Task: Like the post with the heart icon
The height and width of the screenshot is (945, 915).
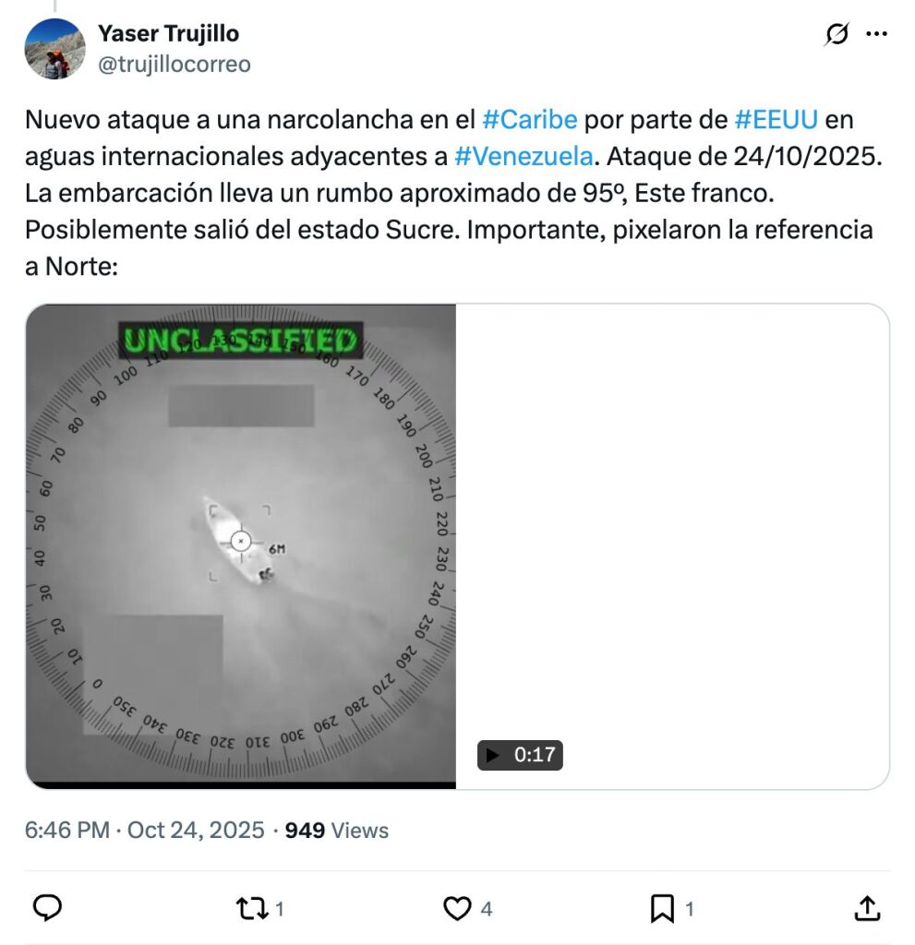Action: click(457, 908)
